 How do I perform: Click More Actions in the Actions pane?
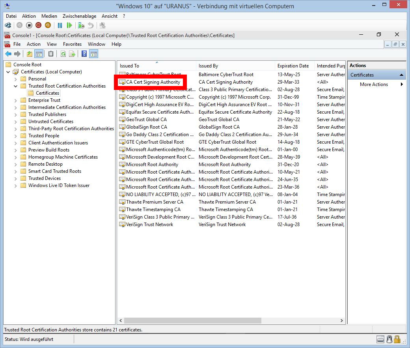pos(374,84)
